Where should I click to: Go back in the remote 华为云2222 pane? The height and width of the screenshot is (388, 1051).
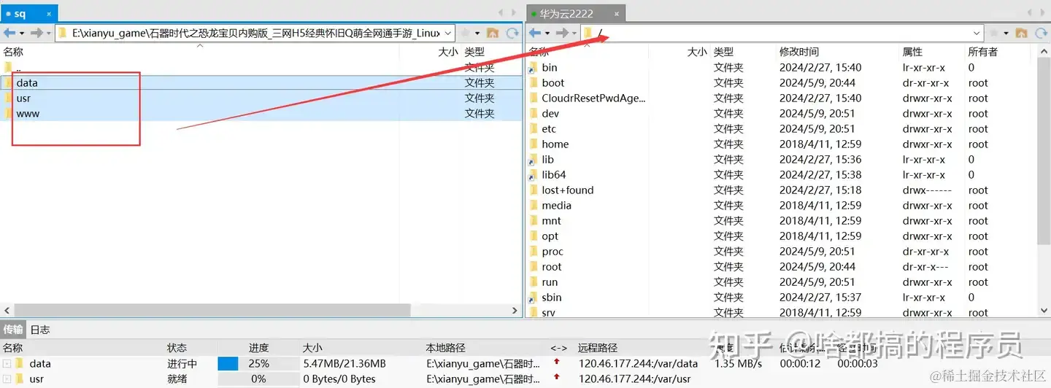pyautogui.click(x=535, y=33)
